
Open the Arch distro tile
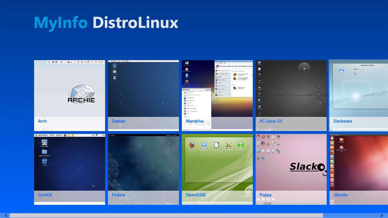click(x=70, y=96)
